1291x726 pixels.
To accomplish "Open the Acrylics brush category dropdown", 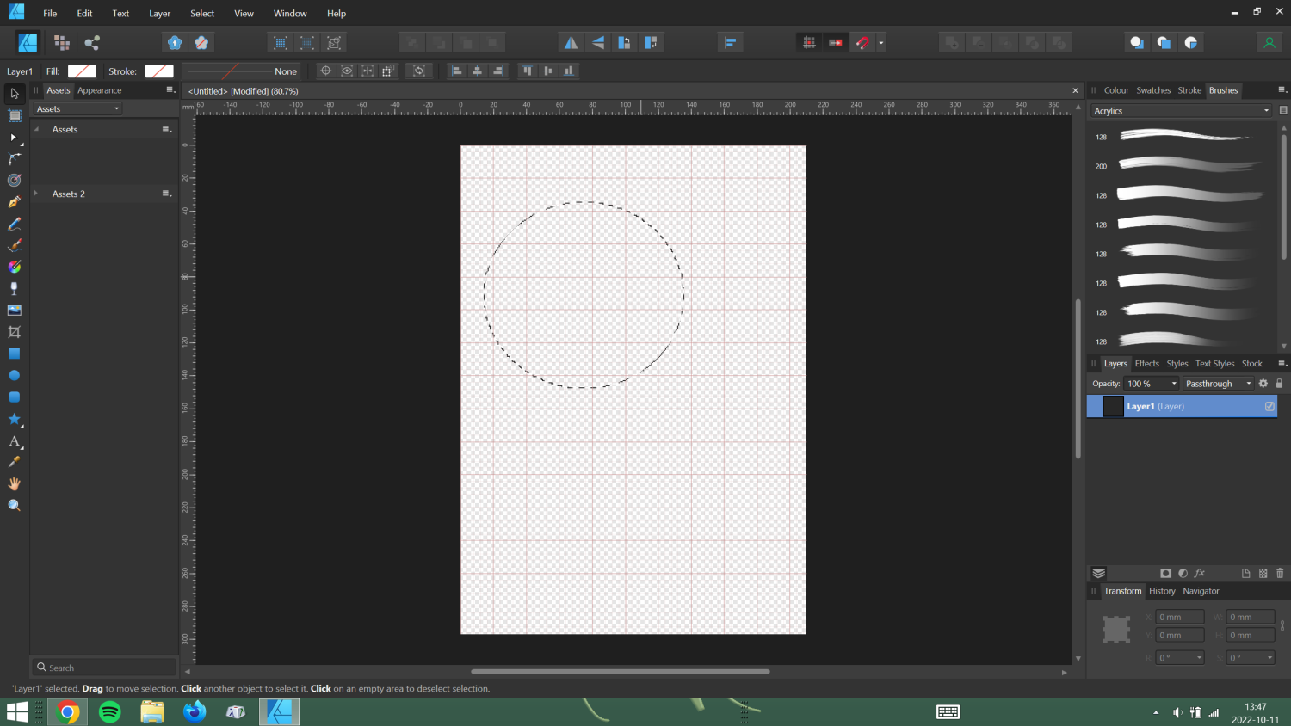I will click(1181, 111).
